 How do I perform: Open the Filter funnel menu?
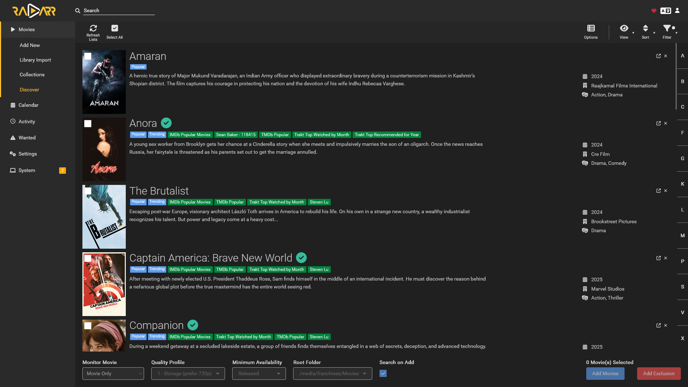tap(667, 28)
